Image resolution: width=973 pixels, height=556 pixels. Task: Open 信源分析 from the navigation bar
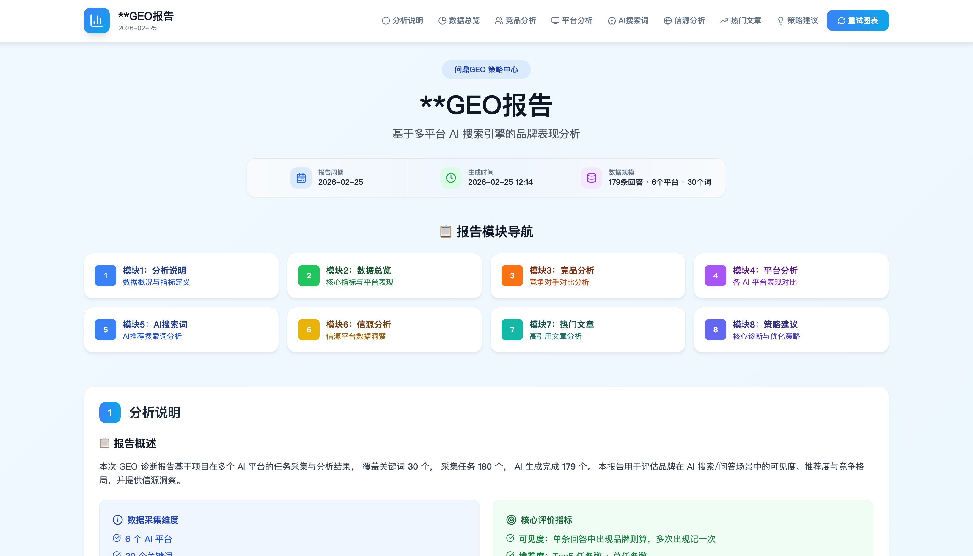(684, 20)
